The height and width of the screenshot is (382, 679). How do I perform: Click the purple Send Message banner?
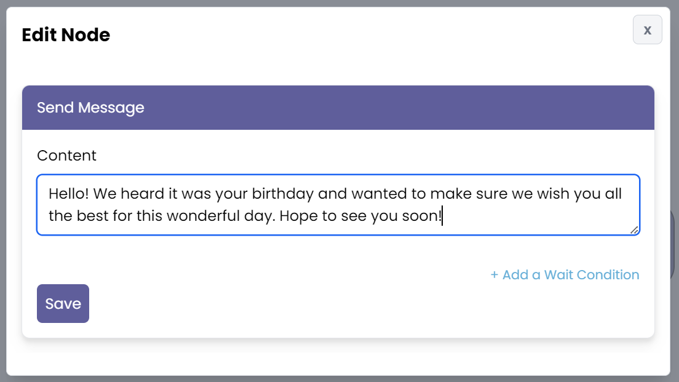[338, 108]
